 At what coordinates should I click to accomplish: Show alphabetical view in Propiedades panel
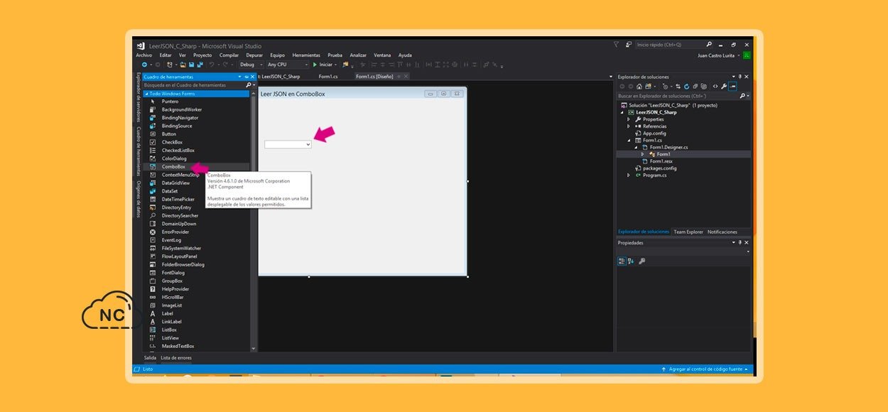pos(630,261)
